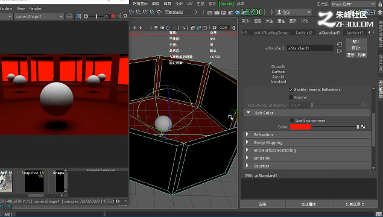Screen dimensions: 383x217
Task: Enable the Fresnel checkbox
Action: [x=291, y=97]
